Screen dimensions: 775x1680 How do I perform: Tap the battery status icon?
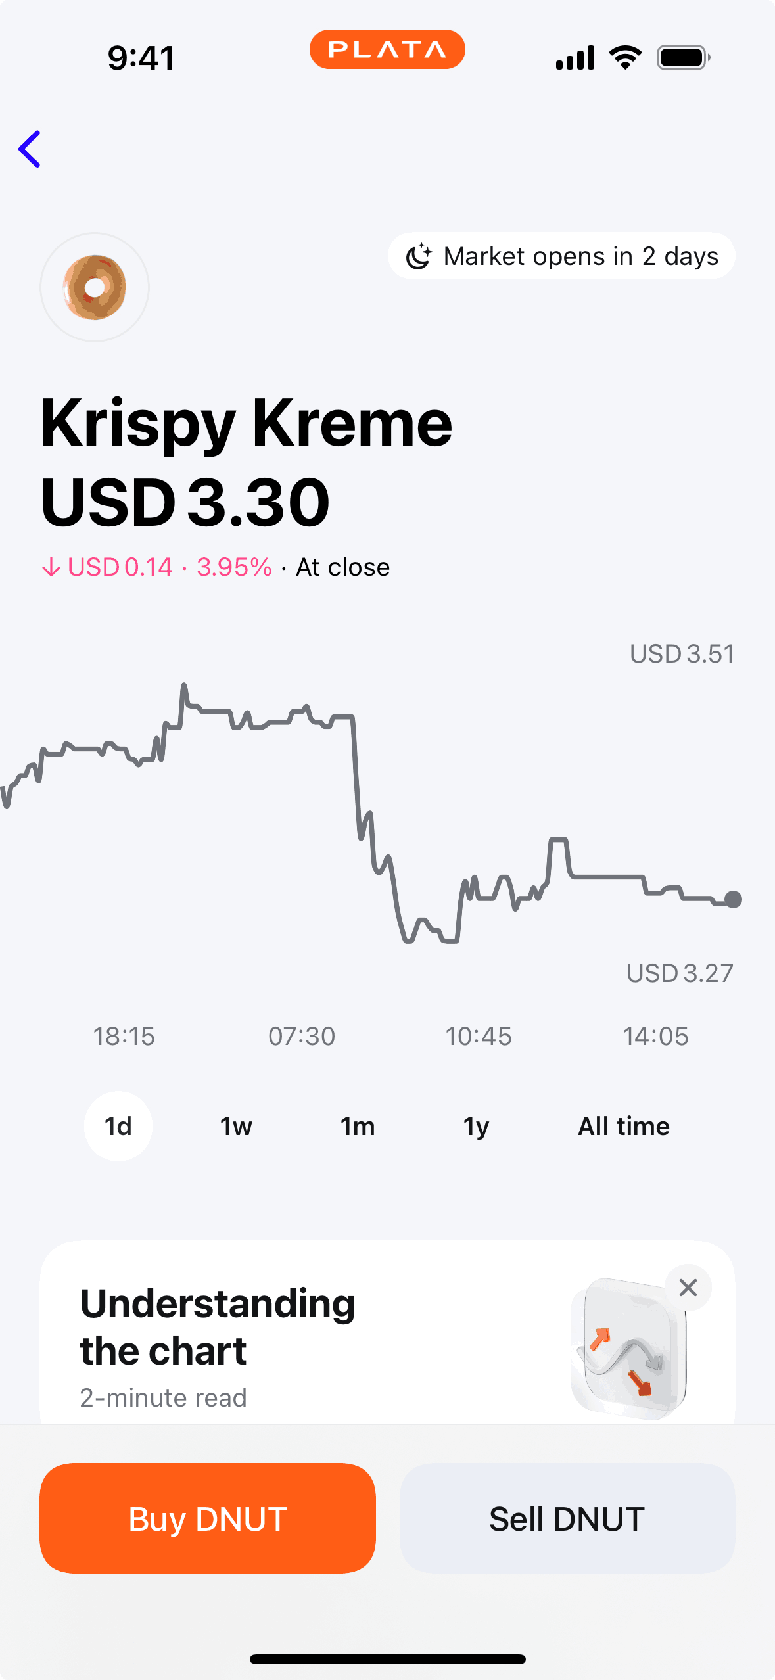click(683, 58)
